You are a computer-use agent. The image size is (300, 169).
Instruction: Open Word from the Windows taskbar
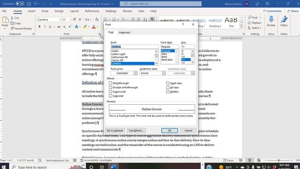coord(113,167)
